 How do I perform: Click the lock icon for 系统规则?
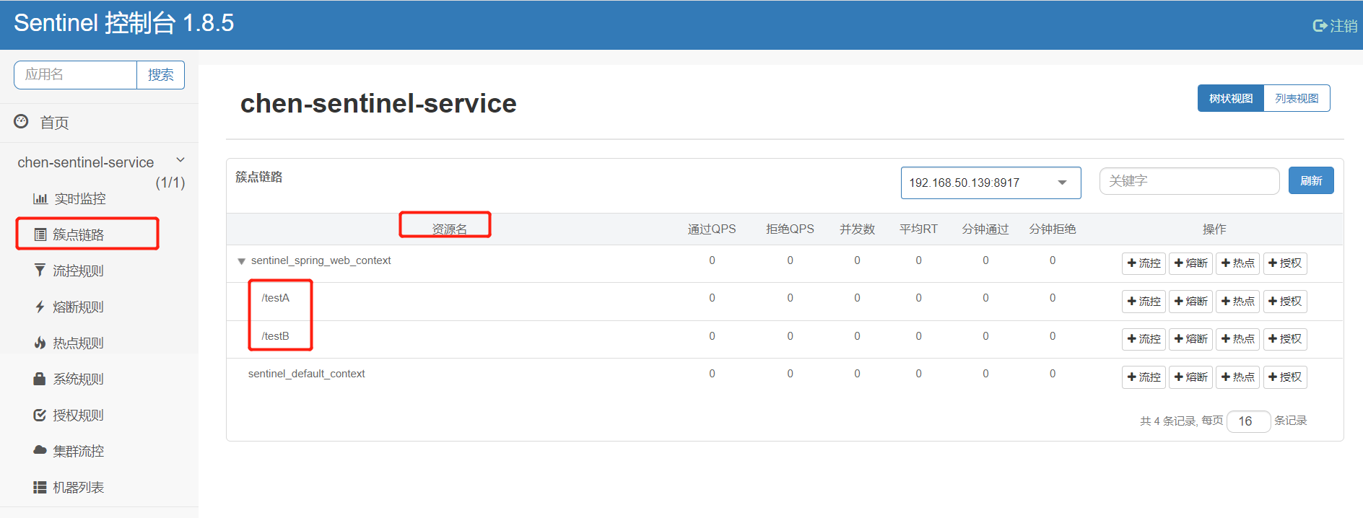coord(40,379)
